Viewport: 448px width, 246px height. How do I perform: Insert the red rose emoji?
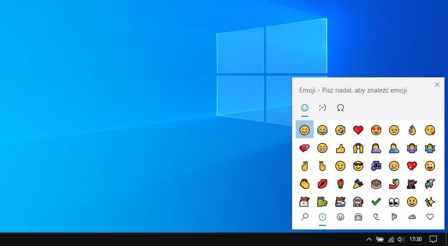click(x=340, y=184)
